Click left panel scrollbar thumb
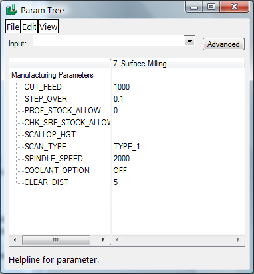This screenshot has height=274, width=254. pos(56,240)
